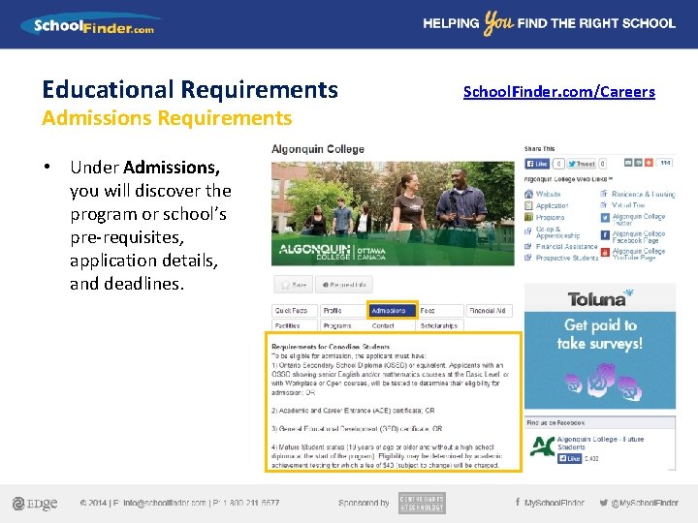The height and width of the screenshot is (523, 698).
Task: Open the Contact tab
Action: pyautogui.click(x=392, y=325)
